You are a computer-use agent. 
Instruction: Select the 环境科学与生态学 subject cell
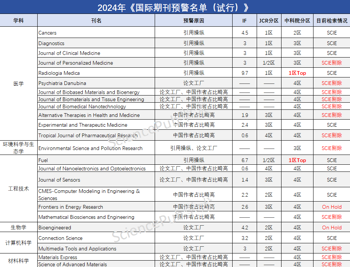tap(18, 148)
